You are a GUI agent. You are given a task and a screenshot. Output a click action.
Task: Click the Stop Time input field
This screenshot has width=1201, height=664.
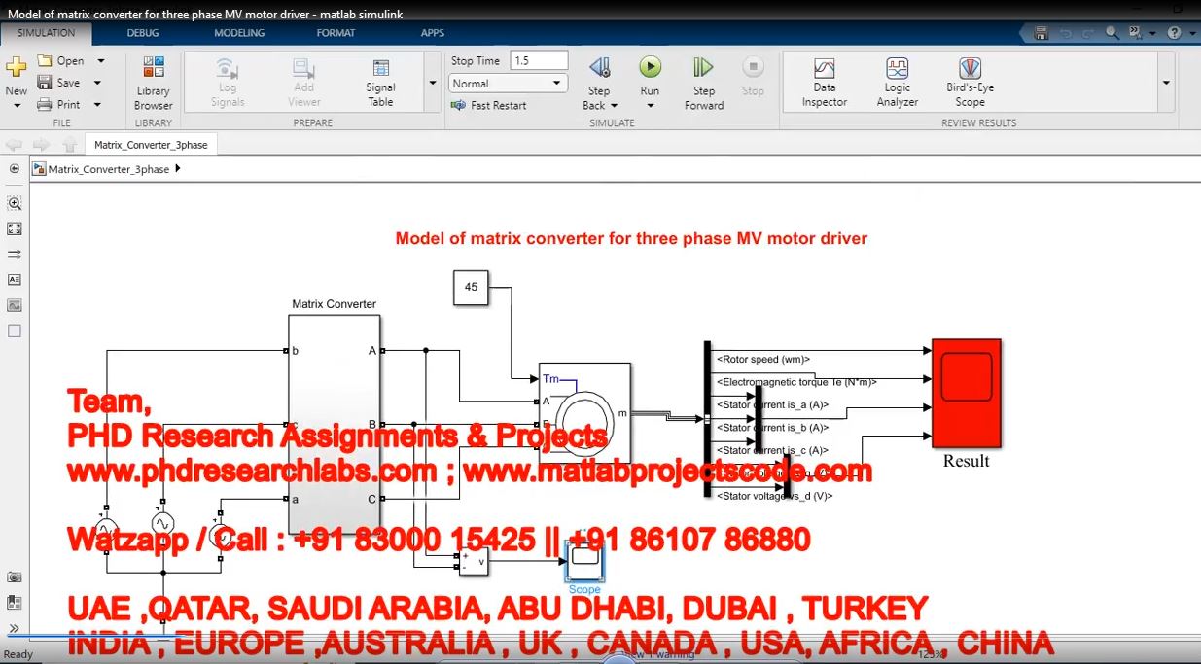point(538,60)
